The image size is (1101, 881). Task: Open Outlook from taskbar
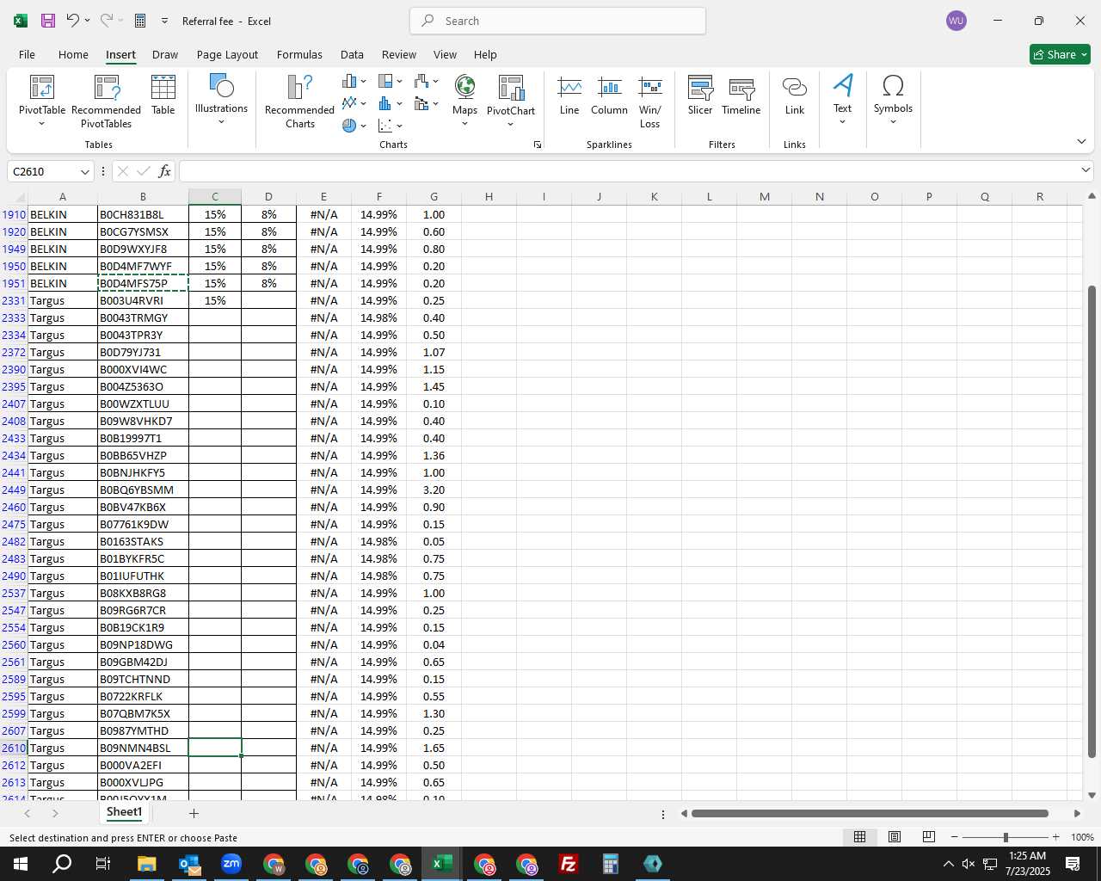point(189,864)
